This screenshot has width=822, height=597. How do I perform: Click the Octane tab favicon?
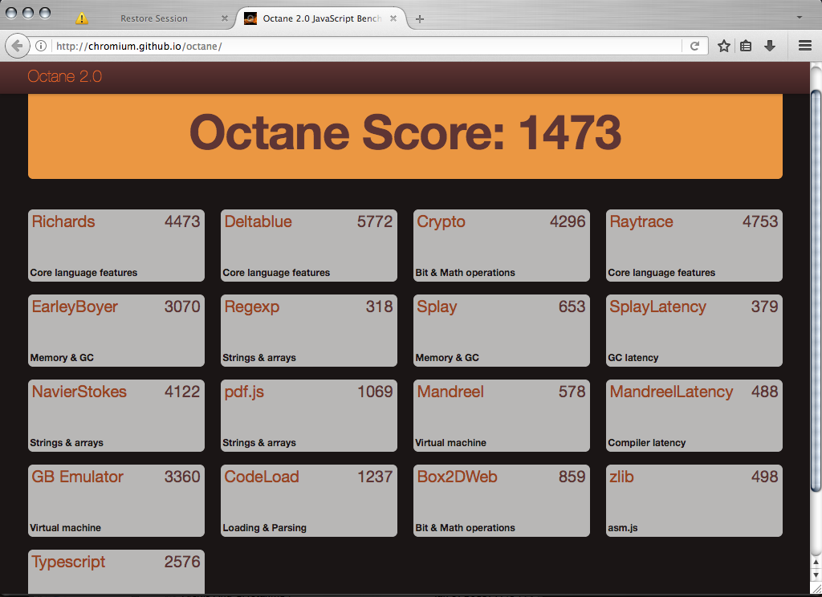[250, 18]
